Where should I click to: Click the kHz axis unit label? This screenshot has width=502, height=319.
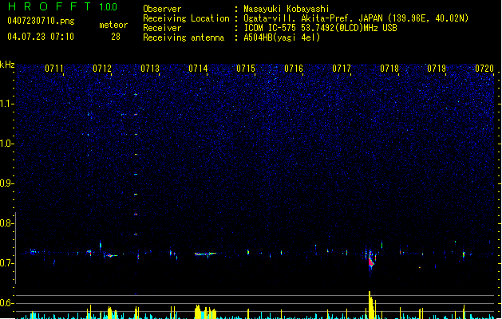click(x=7, y=65)
